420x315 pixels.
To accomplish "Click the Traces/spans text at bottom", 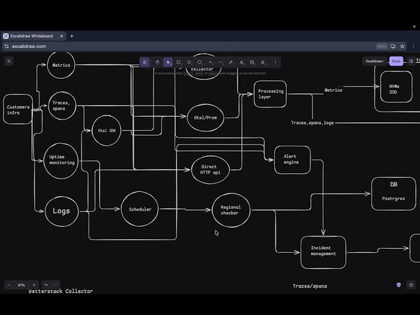I will 310,286.
